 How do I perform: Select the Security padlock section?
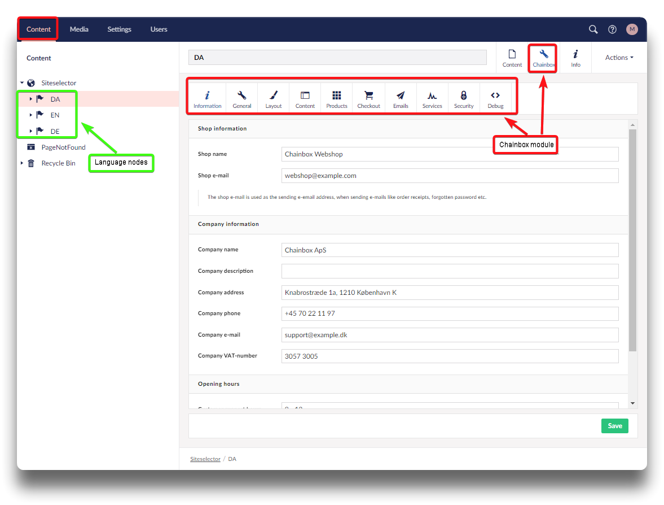464,99
